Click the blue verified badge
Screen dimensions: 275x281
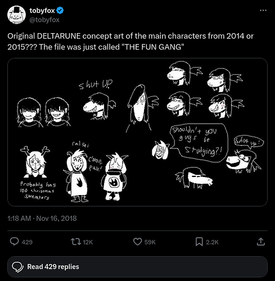click(60, 11)
